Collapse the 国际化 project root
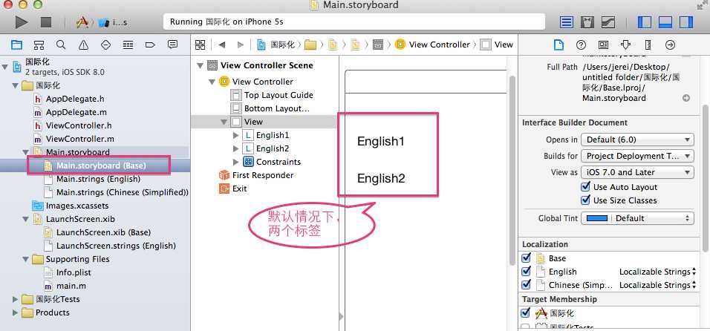 [5, 67]
